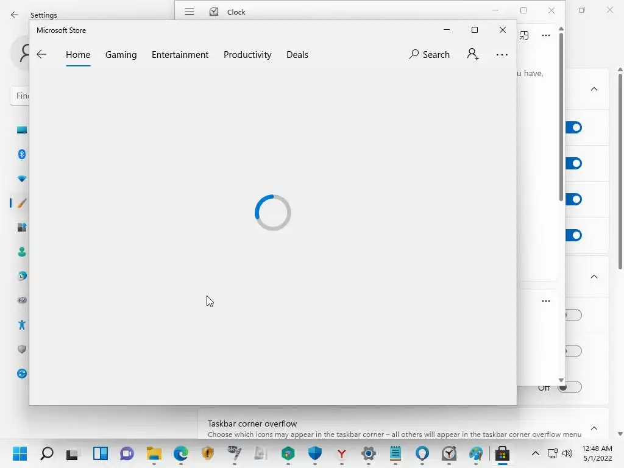Open the Deals tab

pyautogui.click(x=297, y=54)
